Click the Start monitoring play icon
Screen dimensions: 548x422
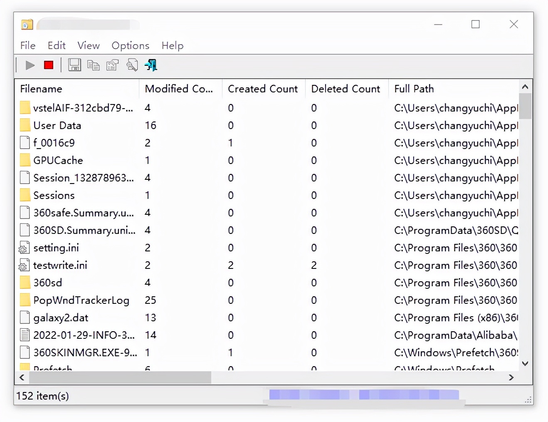coord(30,65)
